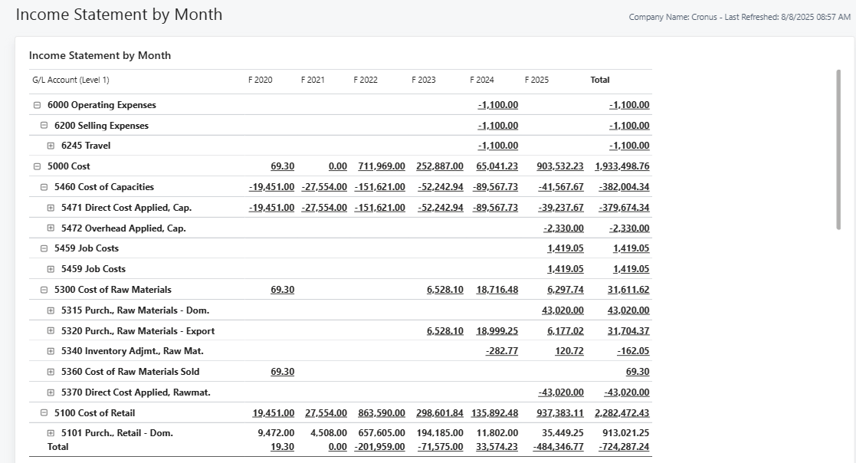Click the 711,969.00 F 2022 Cost amount
The width and height of the screenshot is (856, 463).
coord(381,166)
